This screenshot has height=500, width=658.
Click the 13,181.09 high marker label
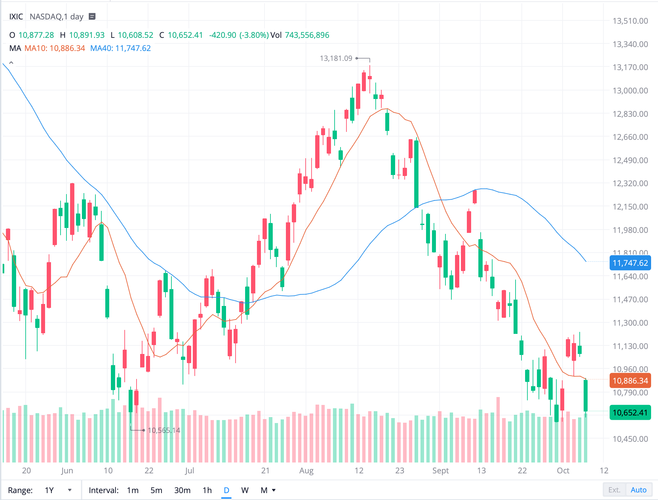pos(336,59)
